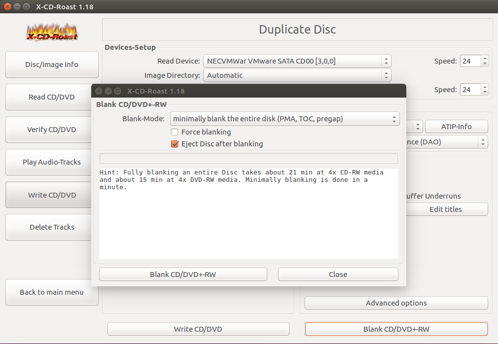This screenshot has height=344, width=498.
Task: Open the Image Directory dropdown
Action: click(297, 75)
